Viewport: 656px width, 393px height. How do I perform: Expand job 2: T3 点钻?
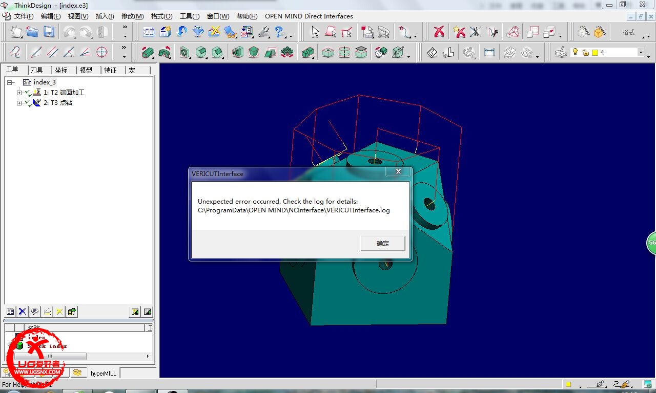(x=19, y=103)
